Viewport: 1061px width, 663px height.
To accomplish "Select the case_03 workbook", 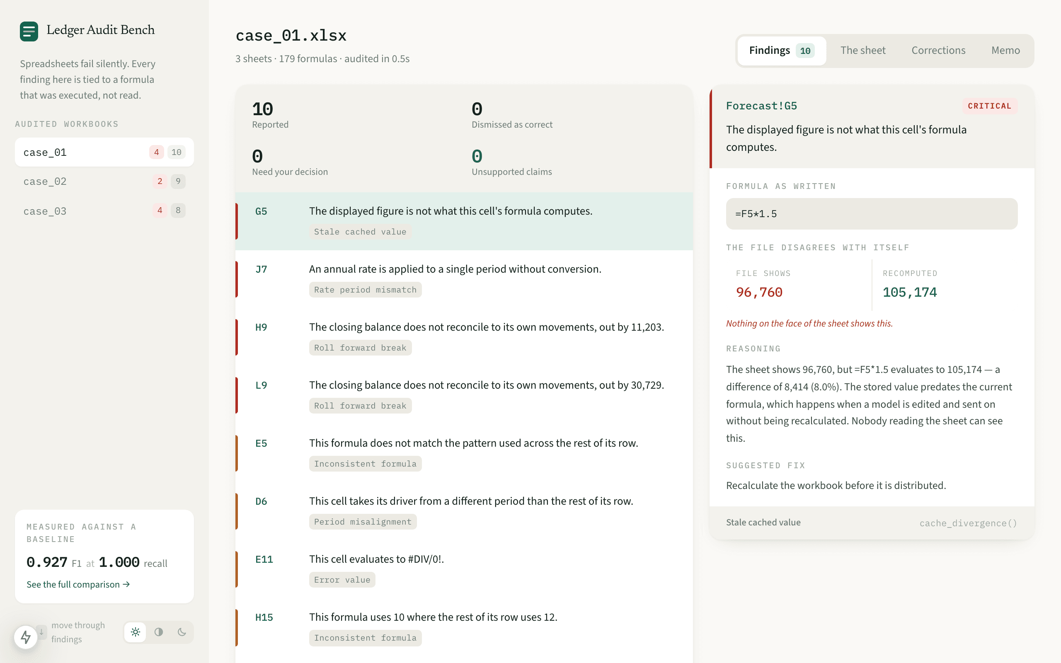I will point(104,211).
